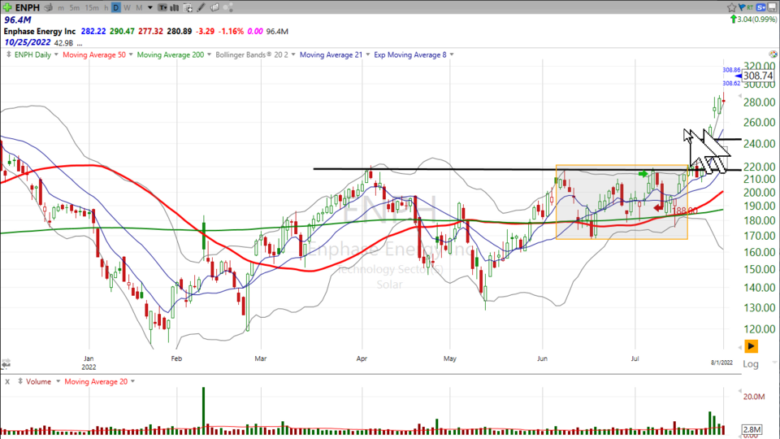Click the share dots icon
The width and height of the screenshot is (780, 439).
click(227, 7)
